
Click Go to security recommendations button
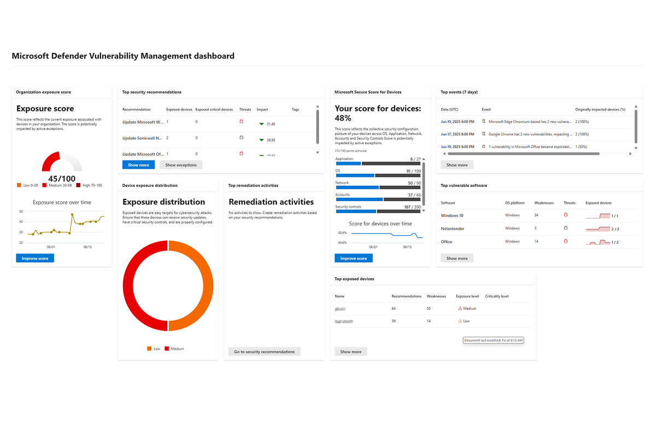pos(265,352)
